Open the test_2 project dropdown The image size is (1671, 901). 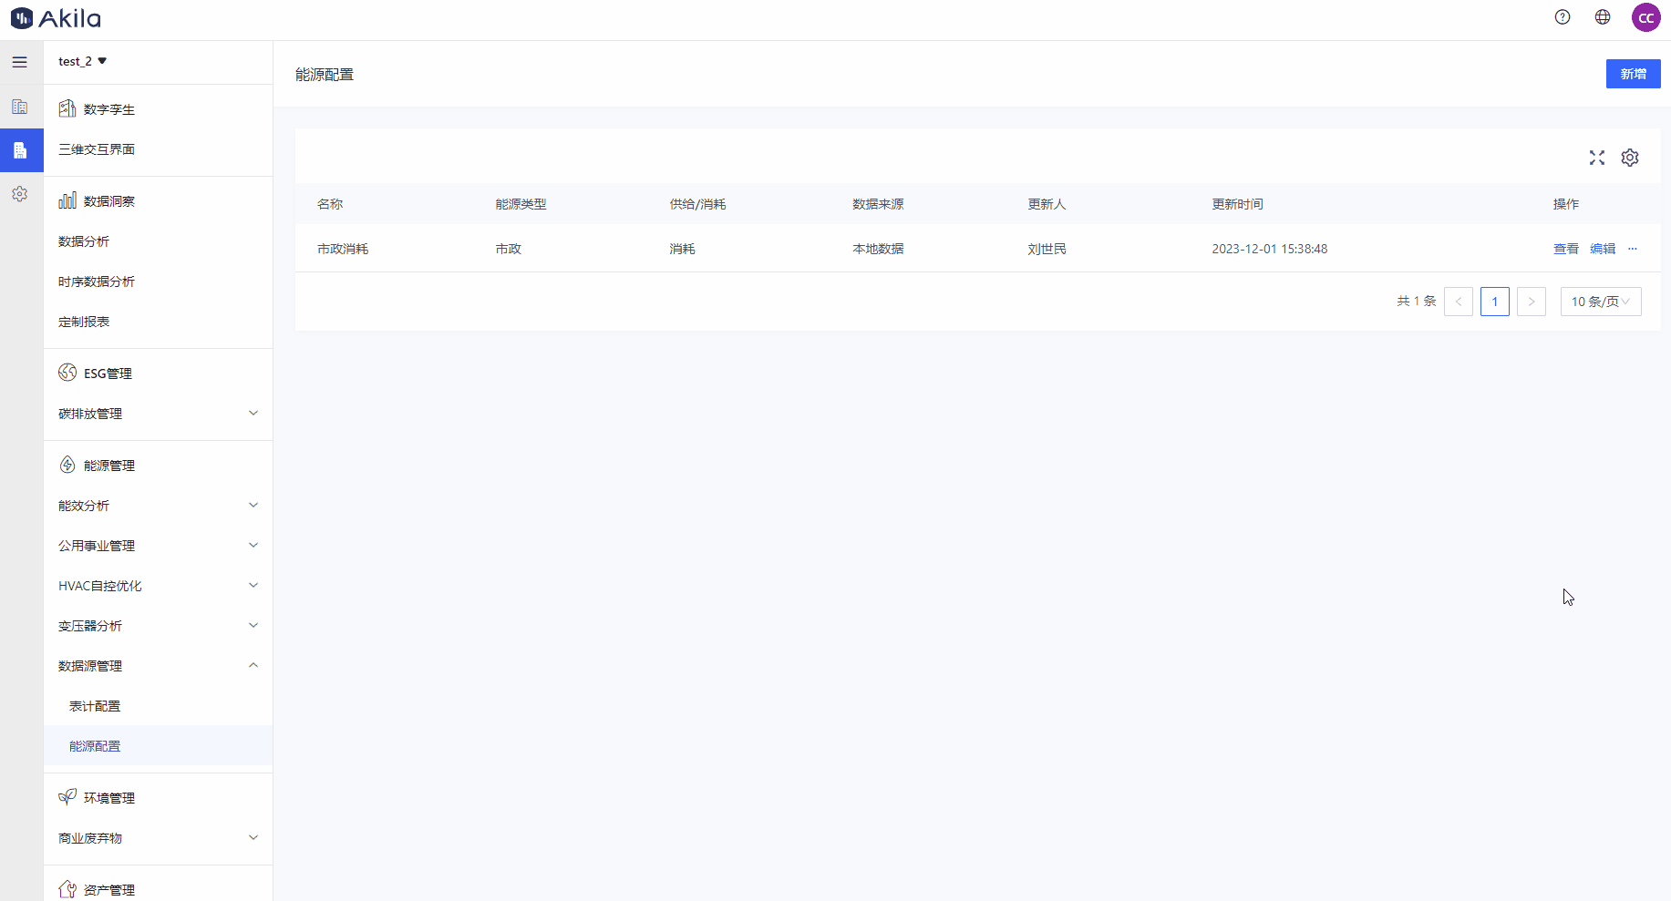83,61
